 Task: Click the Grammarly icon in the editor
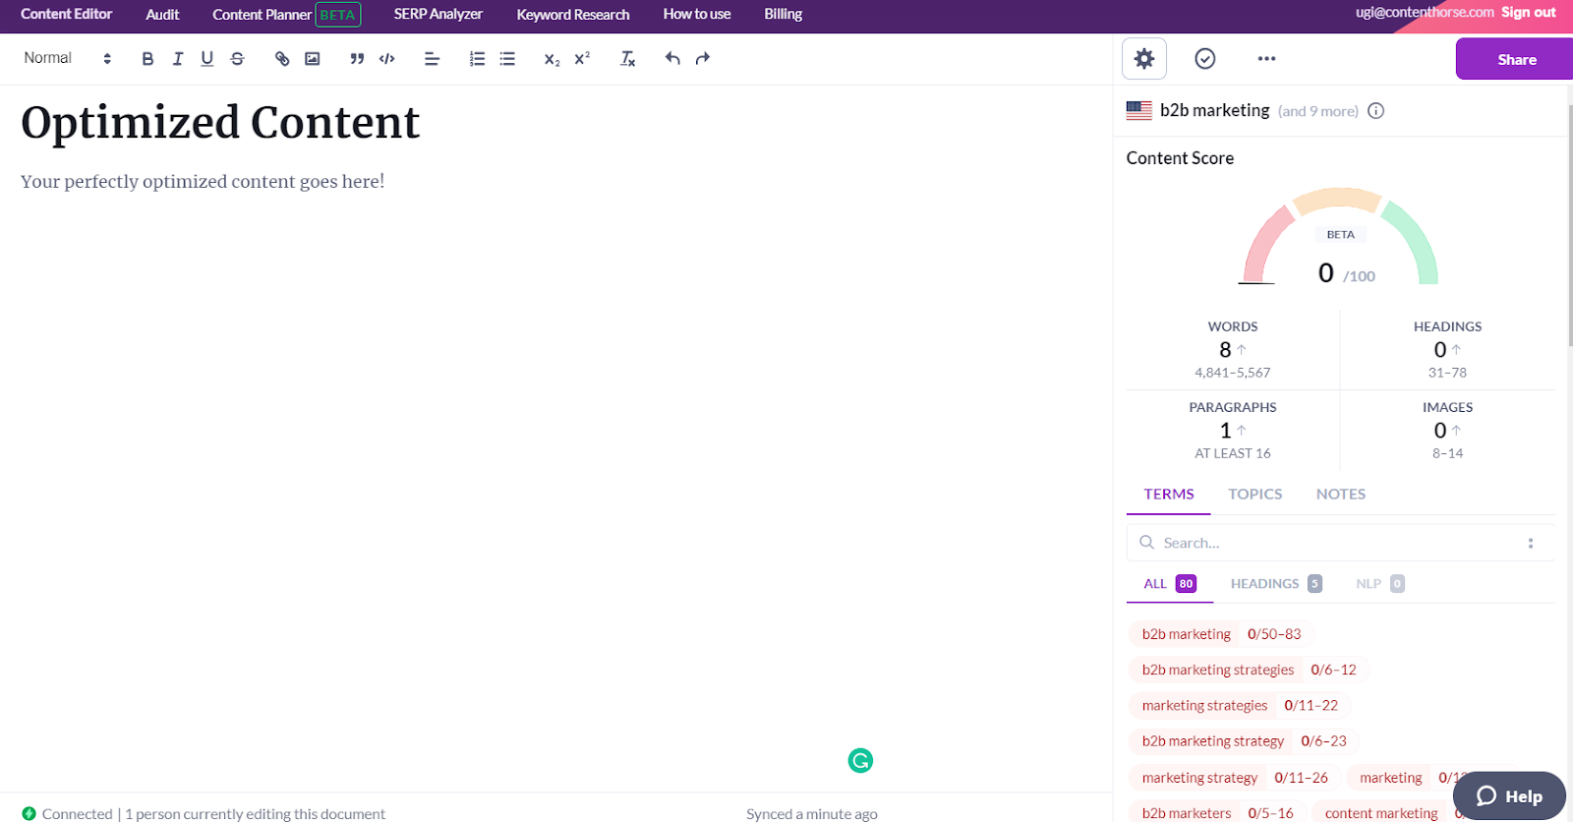(x=860, y=760)
